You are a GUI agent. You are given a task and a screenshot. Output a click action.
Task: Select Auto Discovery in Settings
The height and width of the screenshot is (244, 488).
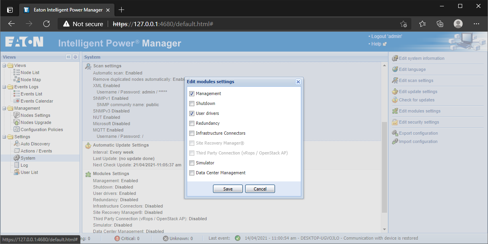[x=35, y=144]
